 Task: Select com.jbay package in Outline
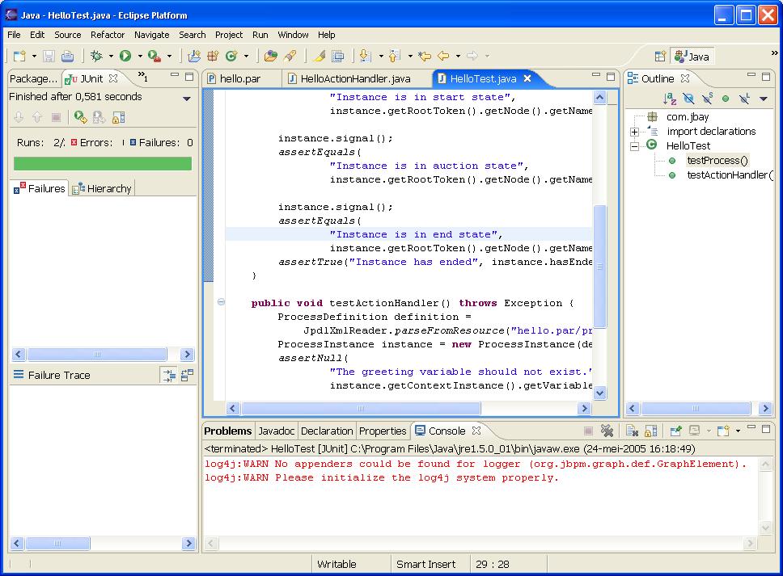click(687, 117)
